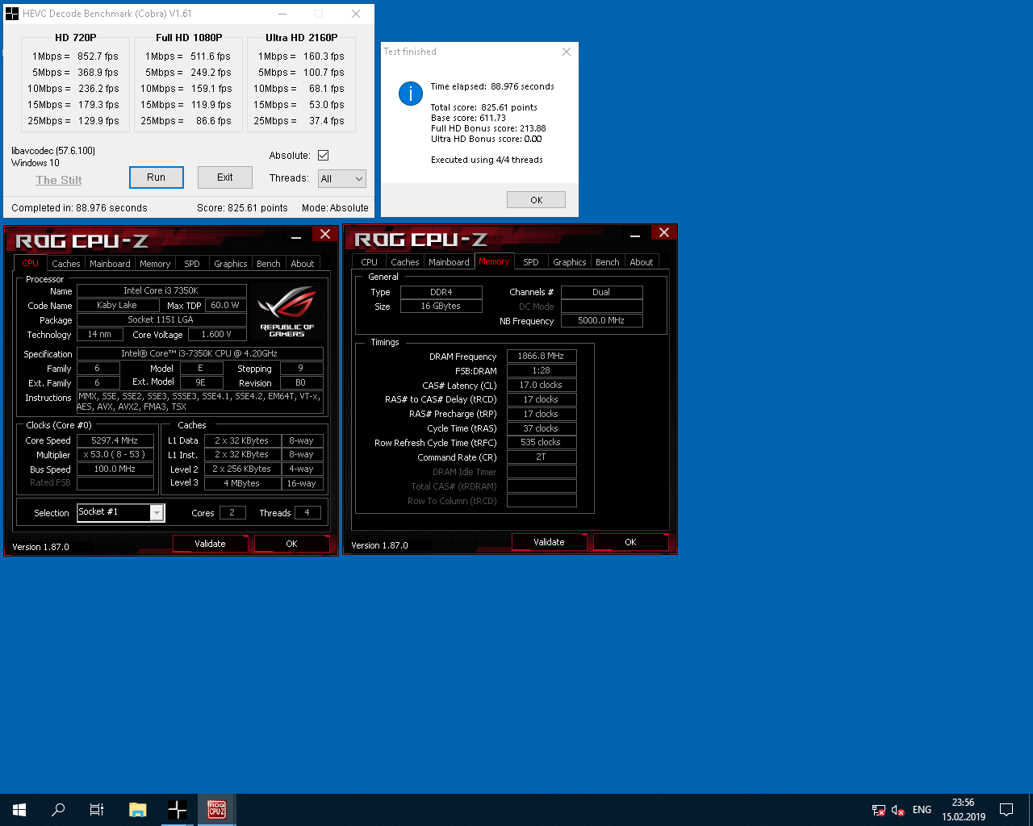Open Windows Start menu
The image size is (1033, 826).
click(19, 810)
